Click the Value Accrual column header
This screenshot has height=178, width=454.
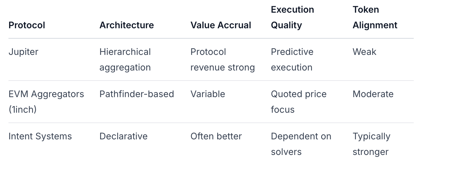pos(221,25)
